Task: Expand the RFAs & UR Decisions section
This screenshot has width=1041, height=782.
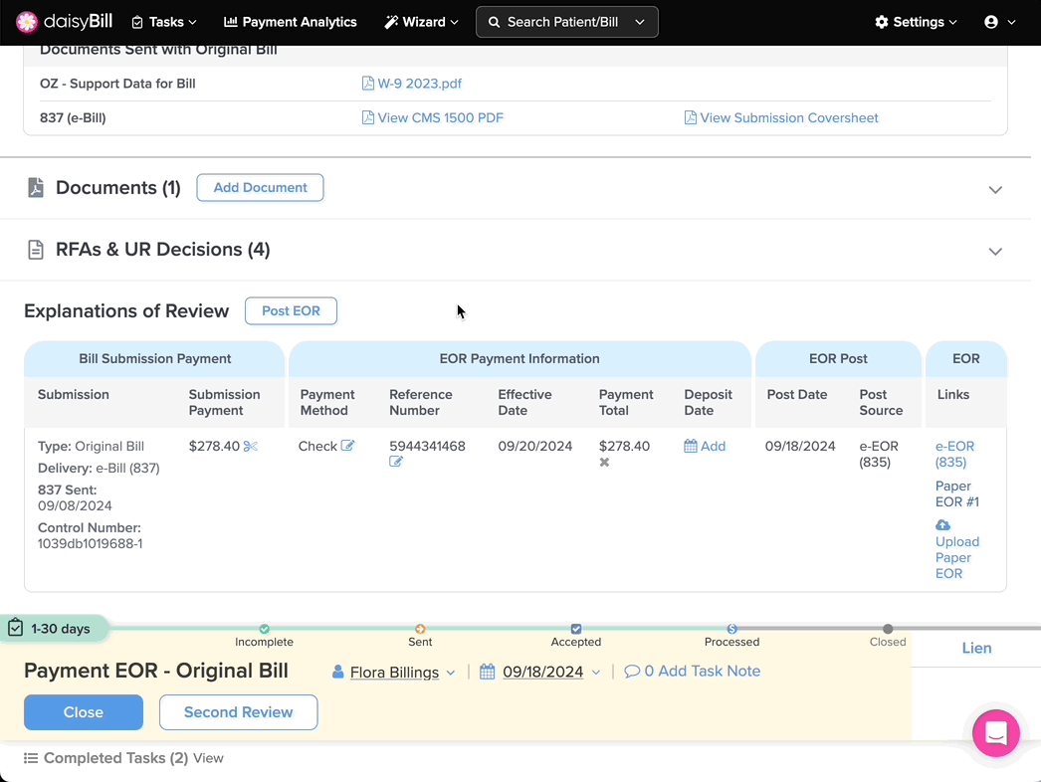Action: [x=995, y=251]
